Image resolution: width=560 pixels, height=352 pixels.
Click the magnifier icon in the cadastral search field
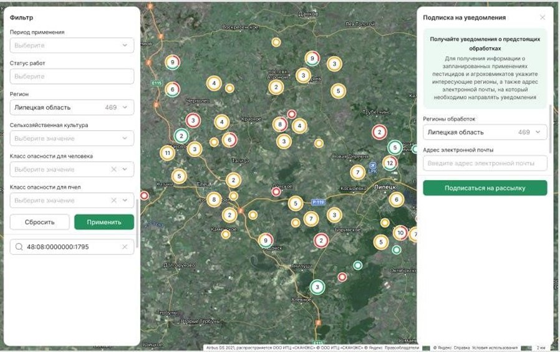point(19,247)
